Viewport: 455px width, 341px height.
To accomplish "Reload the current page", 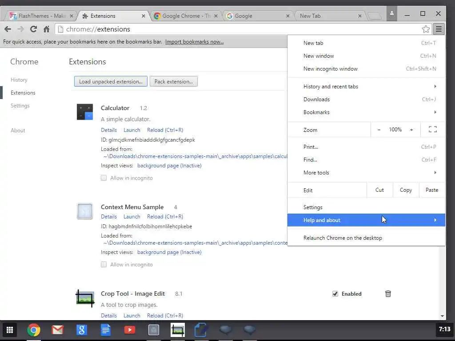I will point(33,29).
